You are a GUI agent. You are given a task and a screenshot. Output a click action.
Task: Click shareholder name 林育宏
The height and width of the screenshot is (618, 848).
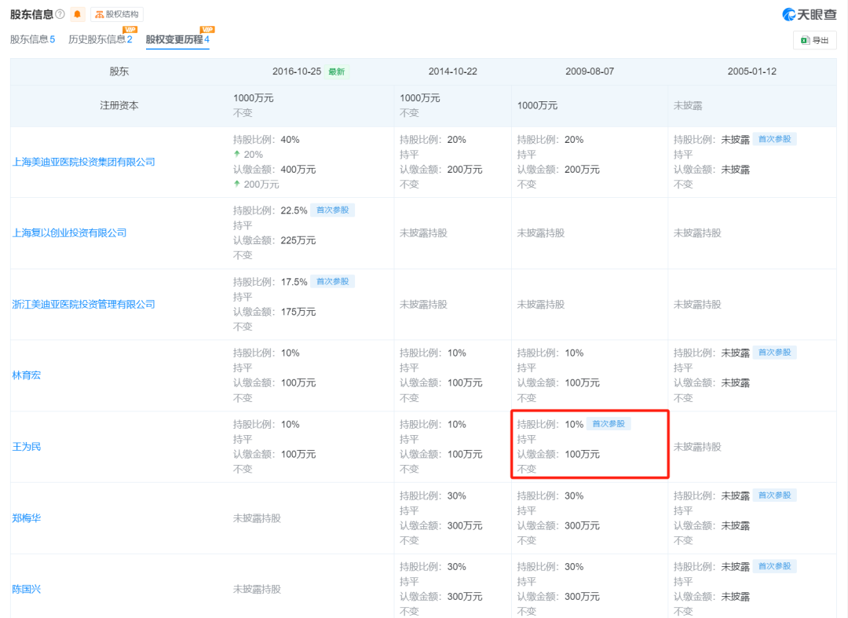point(26,375)
